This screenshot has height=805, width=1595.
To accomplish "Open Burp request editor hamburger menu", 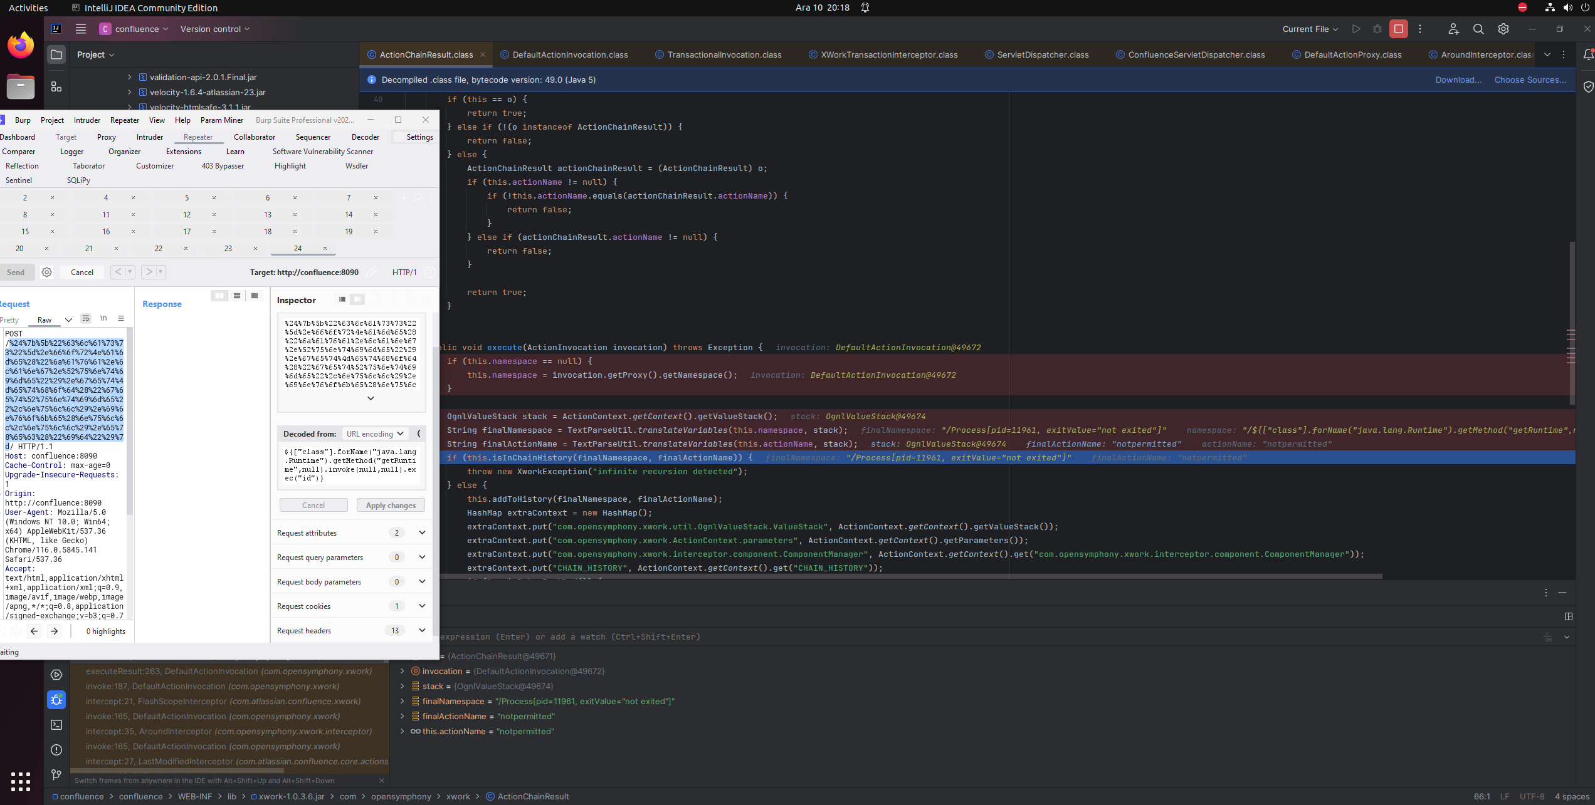I will coord(121,318).
